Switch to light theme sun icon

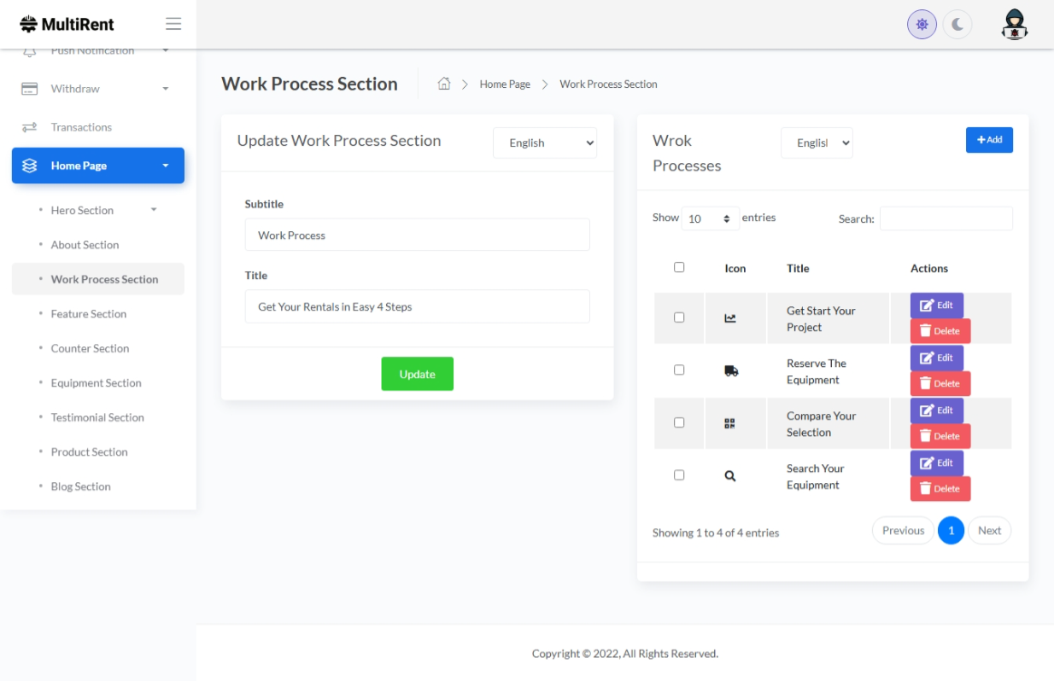[922, 25]
